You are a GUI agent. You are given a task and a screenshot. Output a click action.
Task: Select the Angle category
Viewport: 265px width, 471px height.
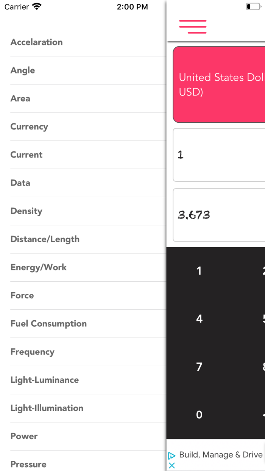click(x=23, y=70)
